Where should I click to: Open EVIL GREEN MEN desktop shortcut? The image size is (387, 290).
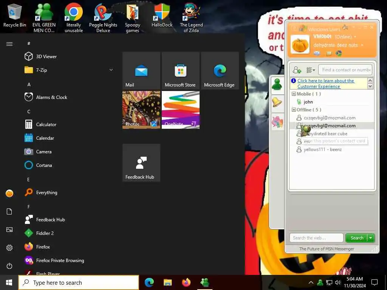point(44,18)
